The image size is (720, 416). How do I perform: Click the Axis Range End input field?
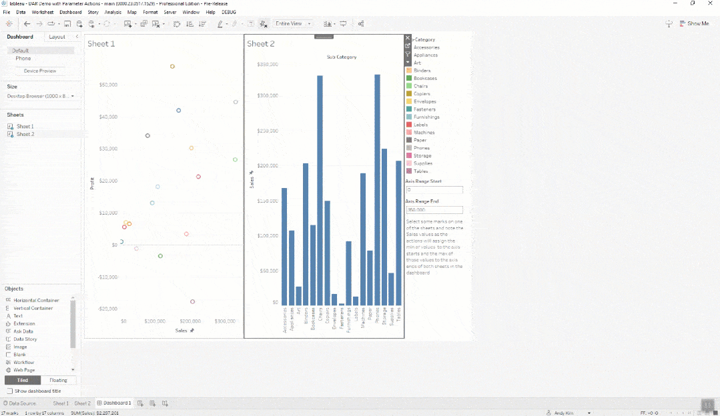click(434, 210)
